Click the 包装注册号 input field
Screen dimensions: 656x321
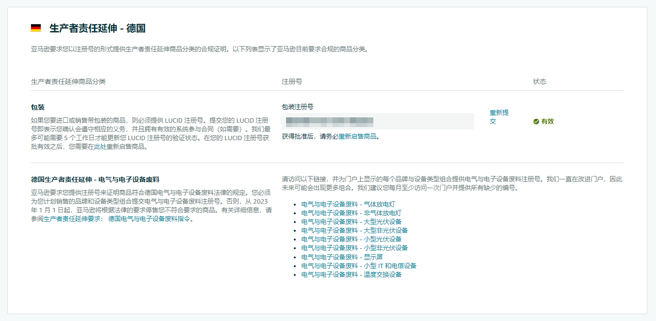(x=377, y=121)
